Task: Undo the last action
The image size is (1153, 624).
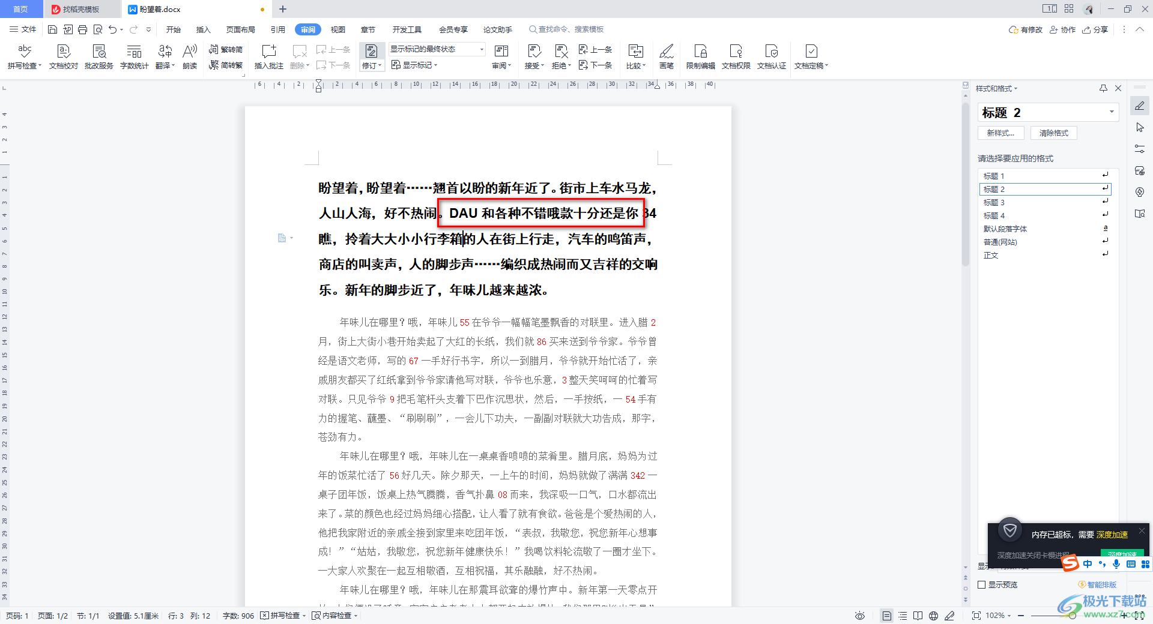Action: tap(112, 29)
